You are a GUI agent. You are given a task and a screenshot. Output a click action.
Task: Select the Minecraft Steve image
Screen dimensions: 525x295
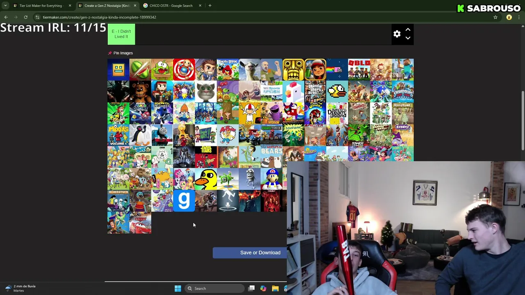(402, 69)
